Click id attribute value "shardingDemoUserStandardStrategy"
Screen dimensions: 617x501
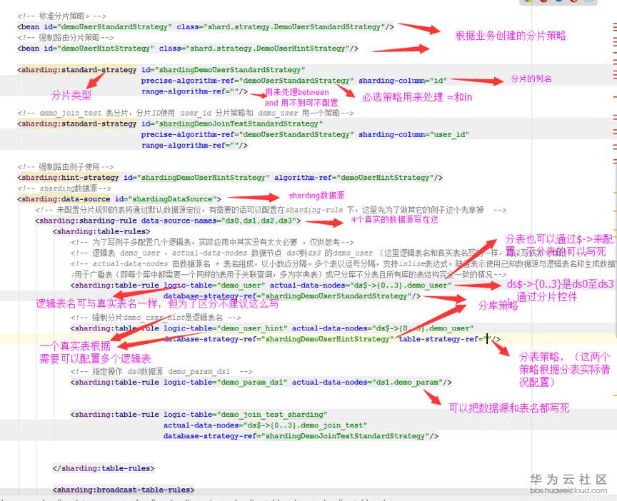231,70
